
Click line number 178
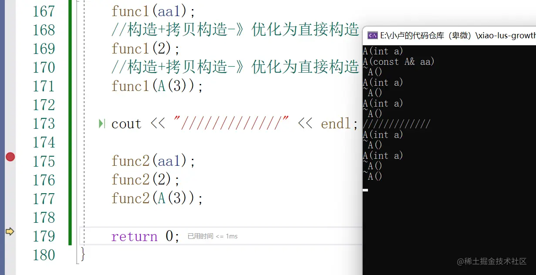pyautogui.click(x=44, y=218)
